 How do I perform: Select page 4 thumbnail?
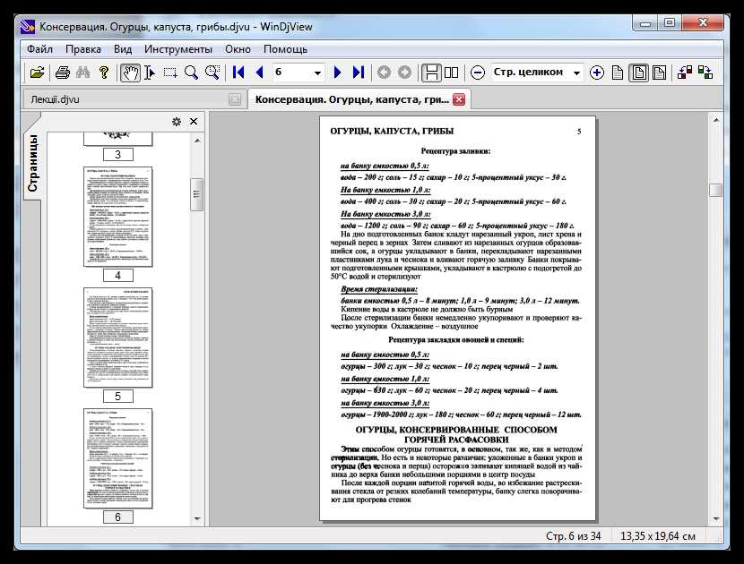118,217
